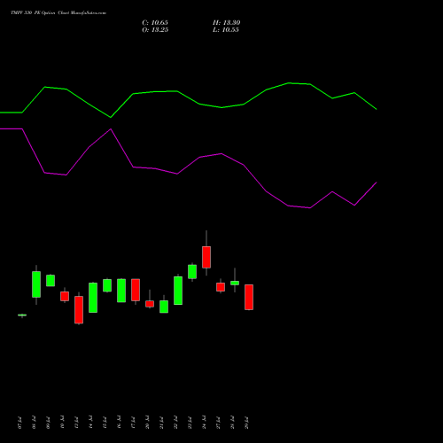
Task: Click the chart title text at top left
Action: point(58,13)
